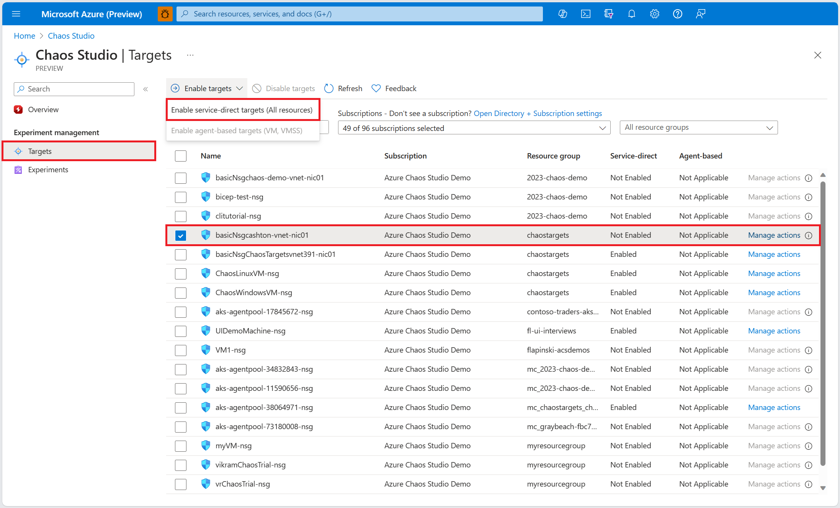Click the table's vertical scrollbar down arrow
The image size is (840, 508).
click(823, 488)
